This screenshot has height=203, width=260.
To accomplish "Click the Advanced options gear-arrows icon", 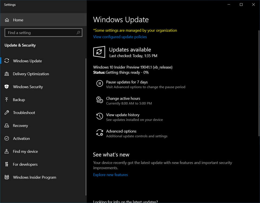I will pos(100,133).
